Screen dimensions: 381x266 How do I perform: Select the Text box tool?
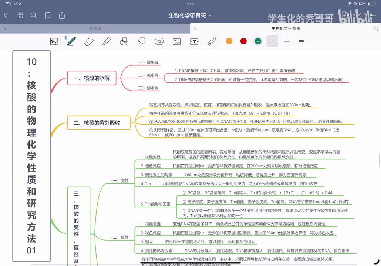coord(195,41)
